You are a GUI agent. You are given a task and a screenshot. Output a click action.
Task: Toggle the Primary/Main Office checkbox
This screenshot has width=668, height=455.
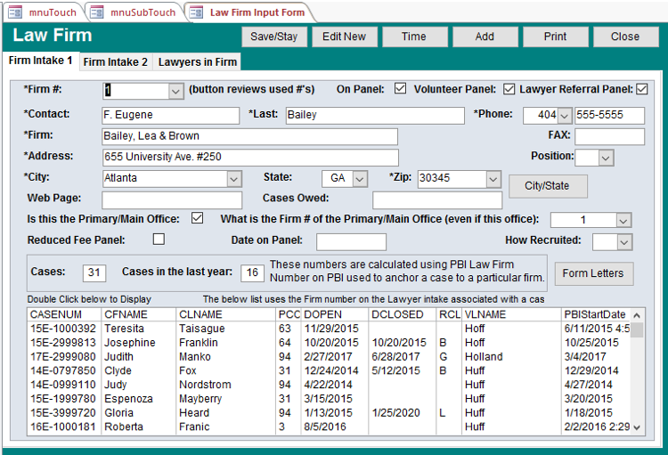click(197, 218)
